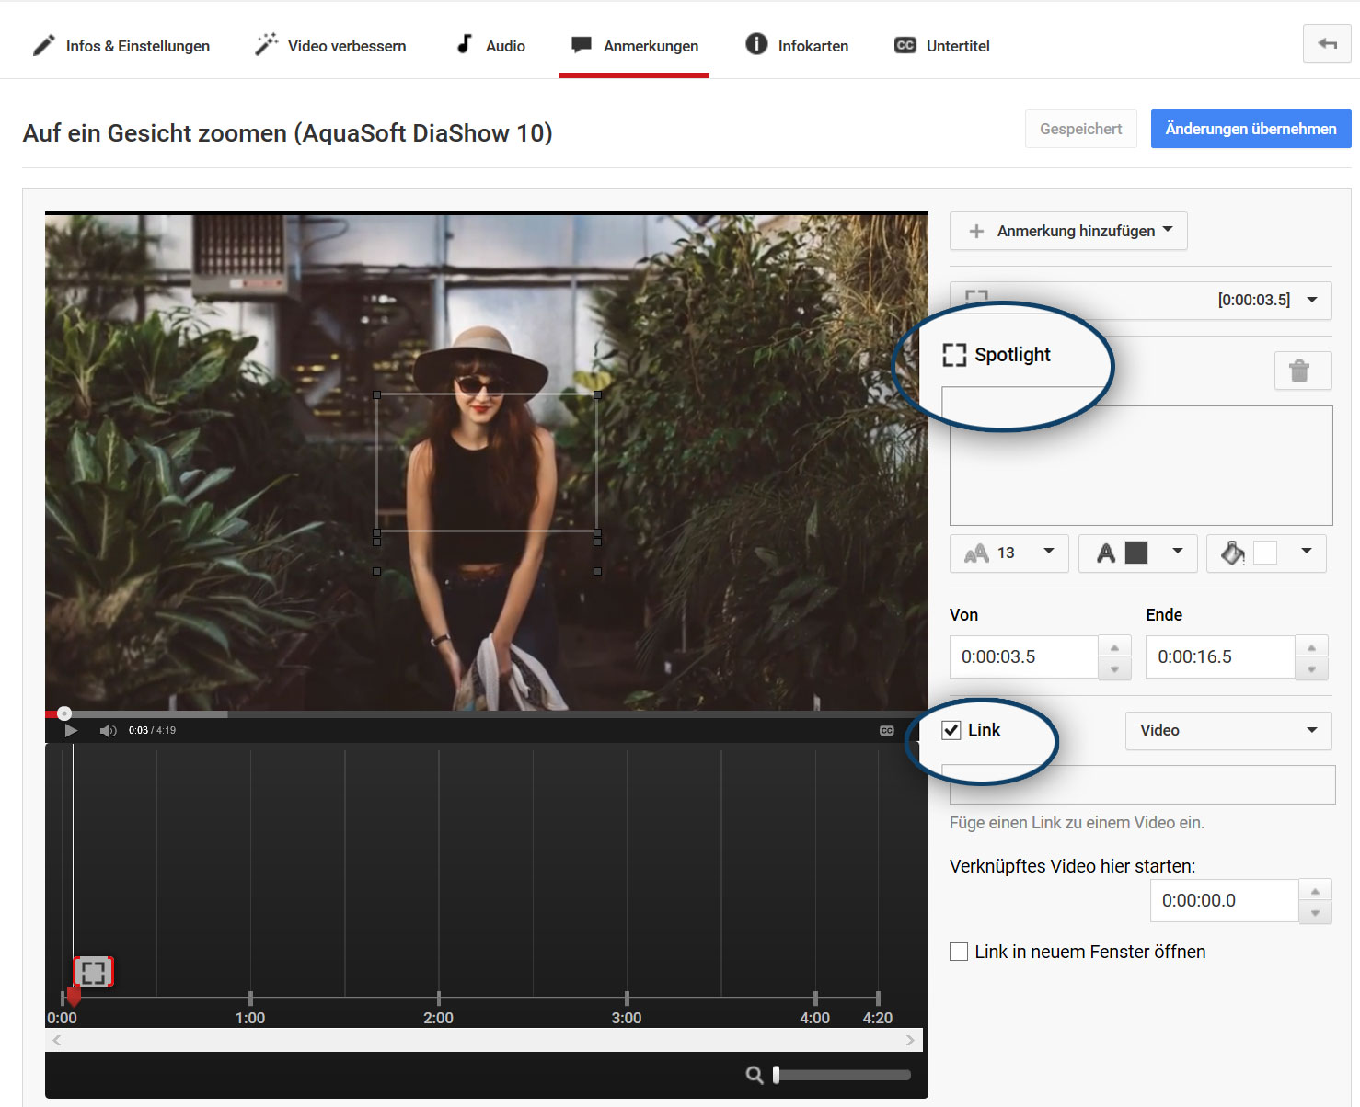The height and width of the screenshot is (1107, 1360).
Task: Click the timeline scroll left arrow
Action: pyautogui.click(x=57, y=1040)
